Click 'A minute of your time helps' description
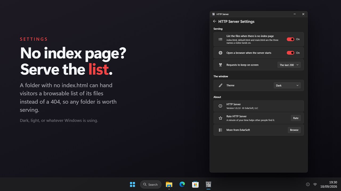The image size is (341, 191). point(250,120)
